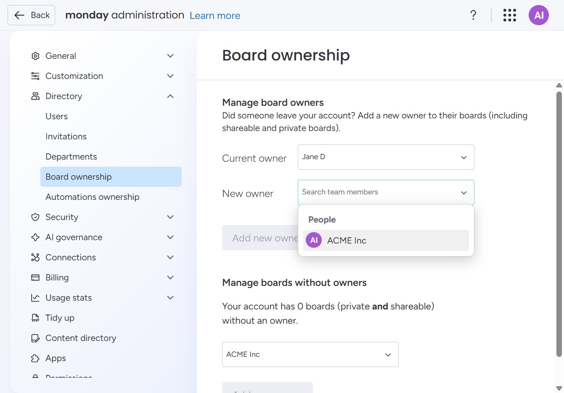Image resolution: width=564 pixels, height=393 pixels.
Task: Click the Apps puzzle icon
Action: point(35,358)
